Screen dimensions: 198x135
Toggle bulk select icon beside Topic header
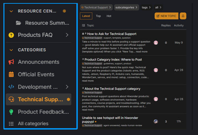pyautogui.click(x=84, y=26)
